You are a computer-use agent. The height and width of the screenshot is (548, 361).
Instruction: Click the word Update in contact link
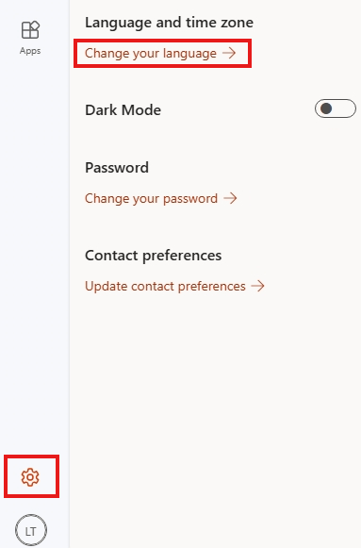click(x=107, y=287)
